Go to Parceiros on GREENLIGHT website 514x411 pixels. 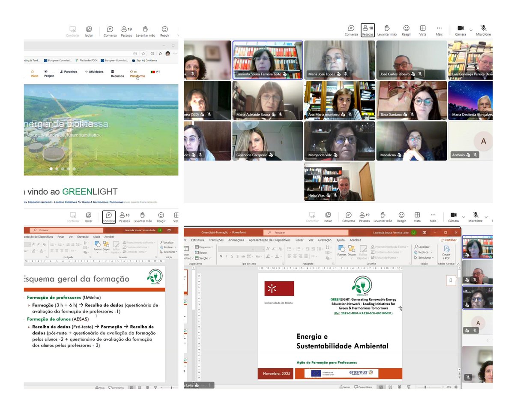pos(69,72)
